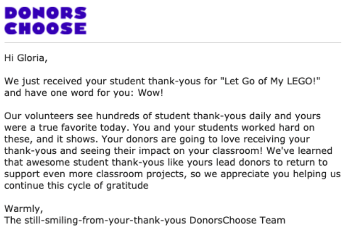This screenshot has width=343, height=231.
Task: Click the closing word "Warmly,"
Action: click(23, 209)
